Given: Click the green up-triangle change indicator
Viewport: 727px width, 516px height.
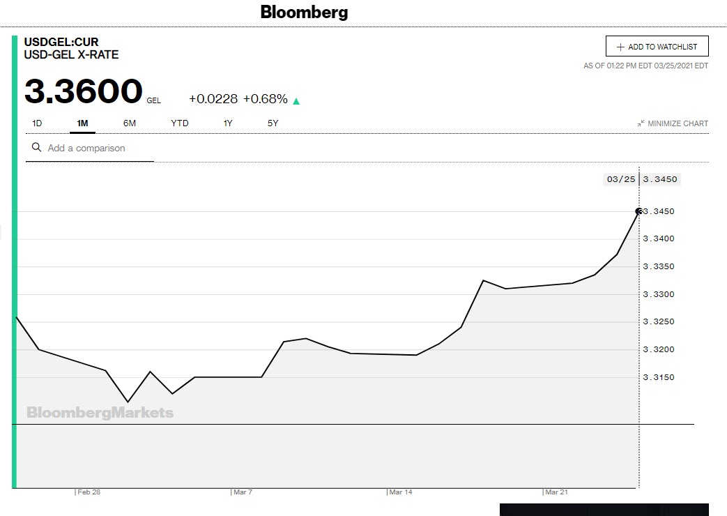Looking at the screenshot, I should tap(296, 100).
